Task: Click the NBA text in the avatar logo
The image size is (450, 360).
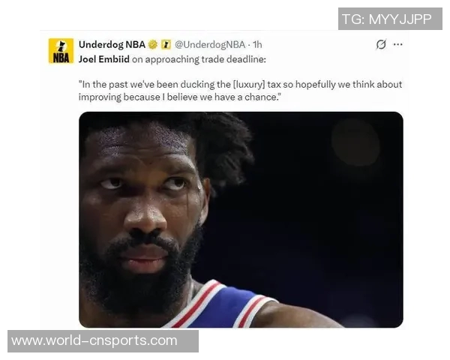Action: point(61,58)
